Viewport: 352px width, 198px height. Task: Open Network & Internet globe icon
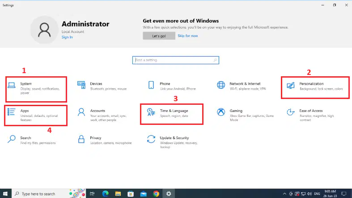(x=221, y=85)
